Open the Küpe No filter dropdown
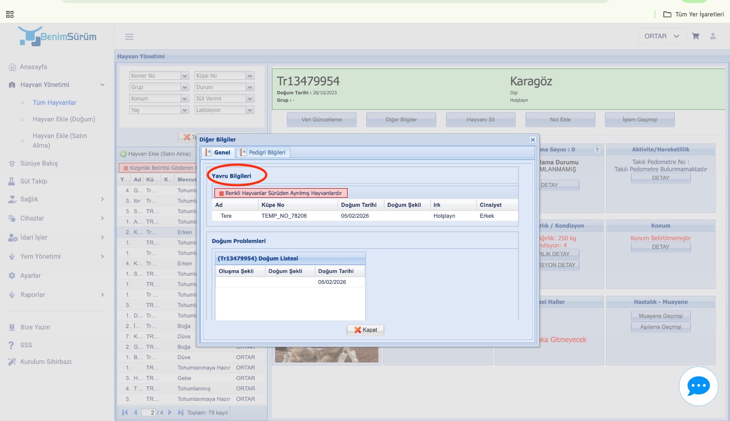Viewport: 730px width, 421px height. click(x=250, y=76)
